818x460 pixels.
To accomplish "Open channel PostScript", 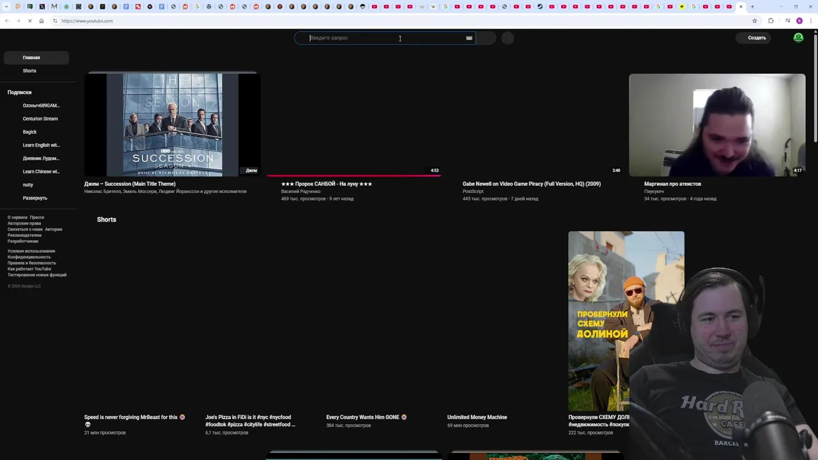I will coord(473,192).
